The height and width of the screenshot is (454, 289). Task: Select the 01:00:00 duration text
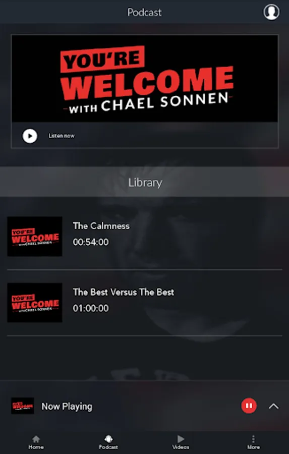pos(91,308)
